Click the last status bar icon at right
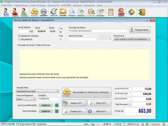This screenshot has height=126, width=168. [164, 124]
